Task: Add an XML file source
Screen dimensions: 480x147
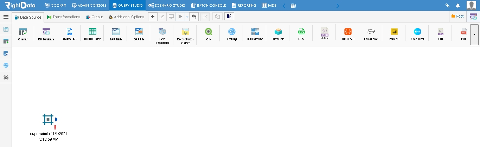Action: tap(441, 34)
